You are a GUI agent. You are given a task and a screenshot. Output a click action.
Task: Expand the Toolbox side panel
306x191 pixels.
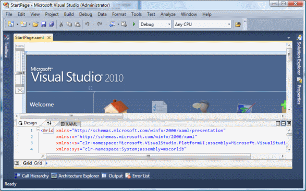(6, 46)
